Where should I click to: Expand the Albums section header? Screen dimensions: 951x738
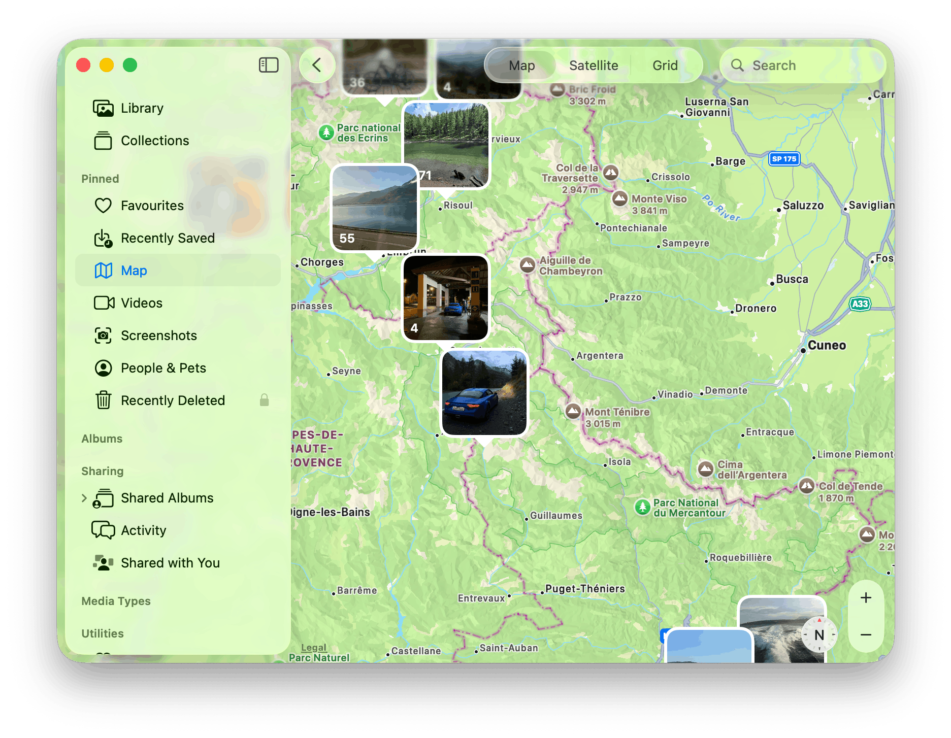click(102, 439)
